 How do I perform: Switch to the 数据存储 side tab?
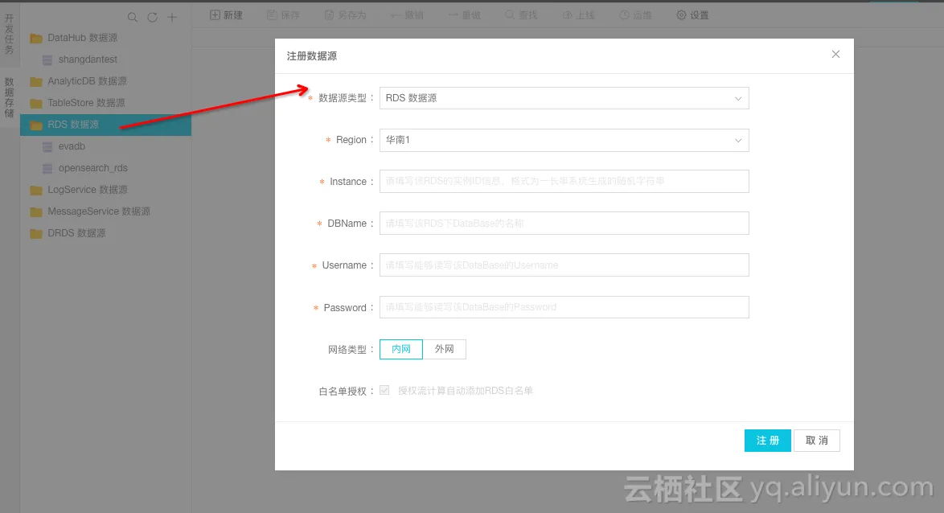tap(9, 97)
